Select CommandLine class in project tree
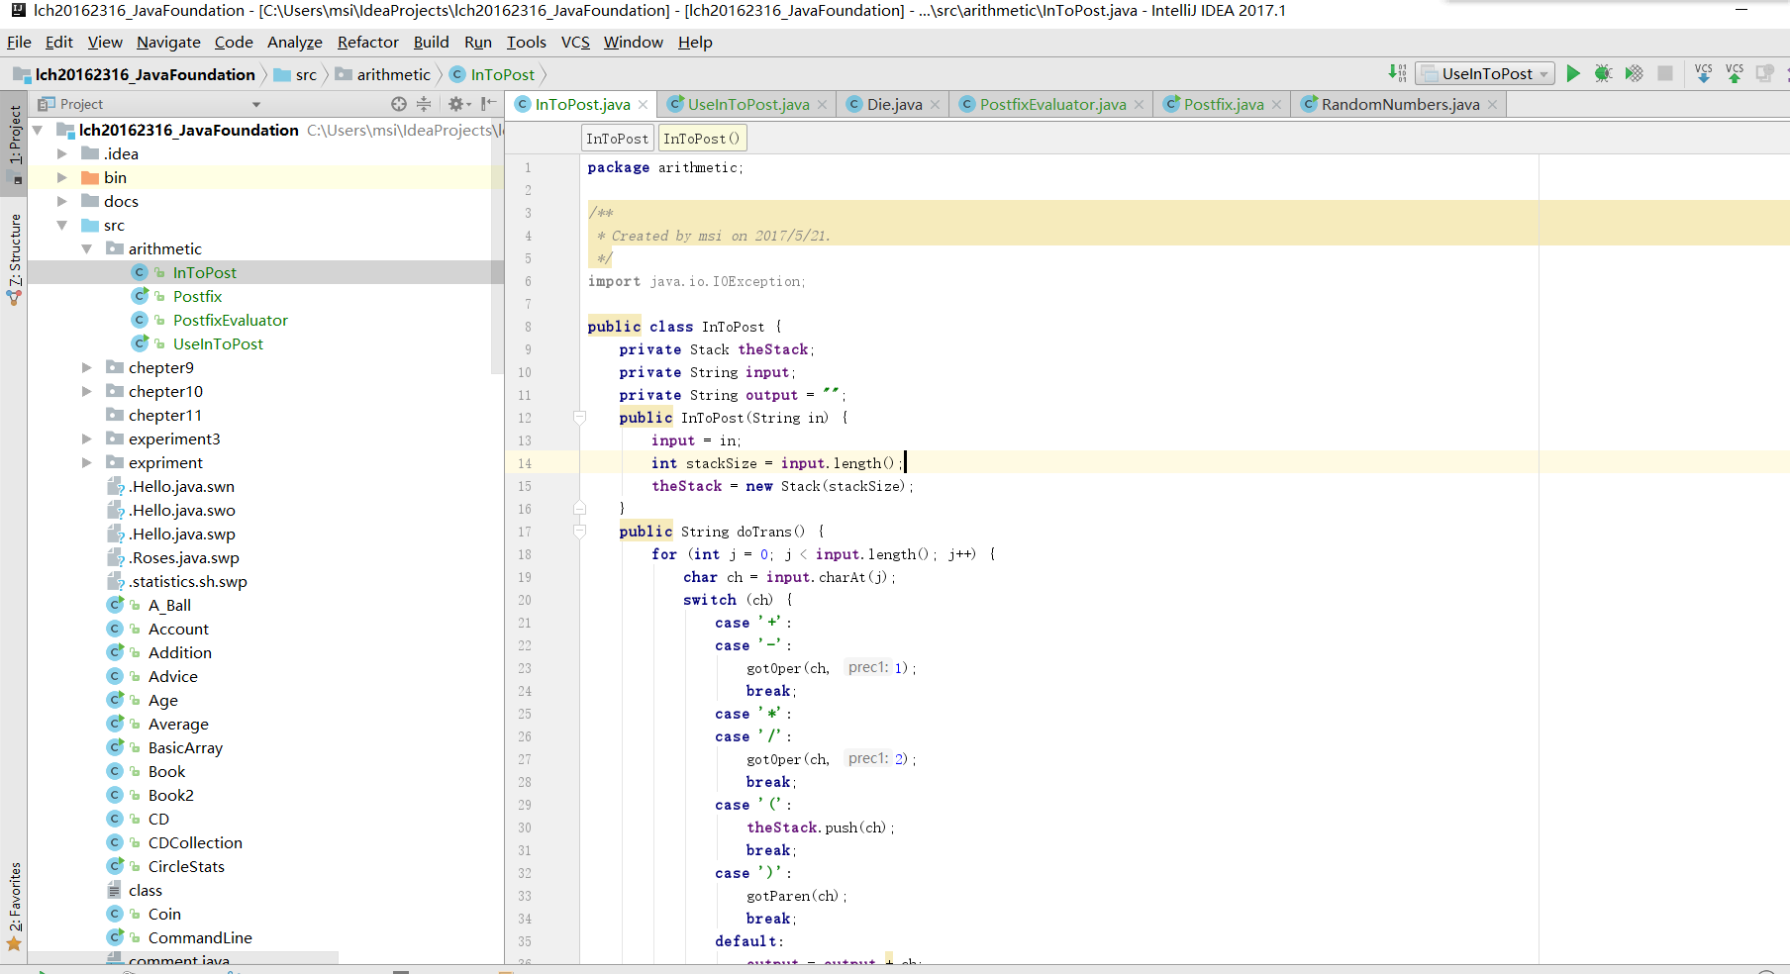Viewport: 1790px width, 974px height. click(x=200, y=937)
